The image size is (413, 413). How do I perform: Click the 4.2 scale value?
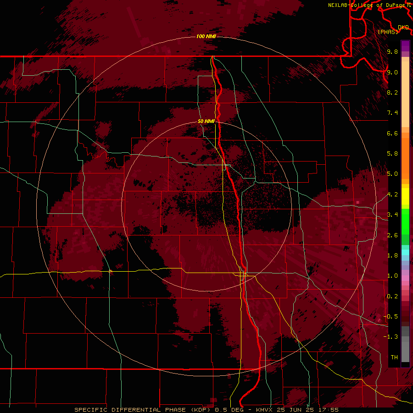tap(392, 195)
